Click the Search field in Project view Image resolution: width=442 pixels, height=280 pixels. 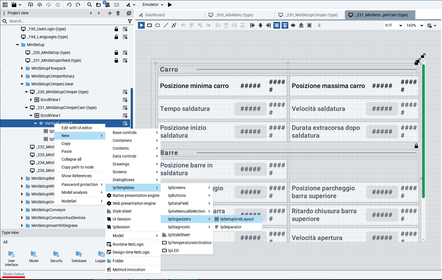click(x=65, y=21)
